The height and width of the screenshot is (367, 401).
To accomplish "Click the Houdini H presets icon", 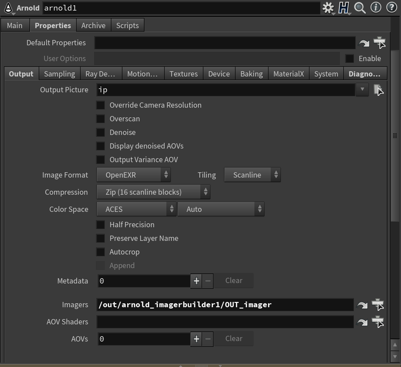I will point(343,8).
